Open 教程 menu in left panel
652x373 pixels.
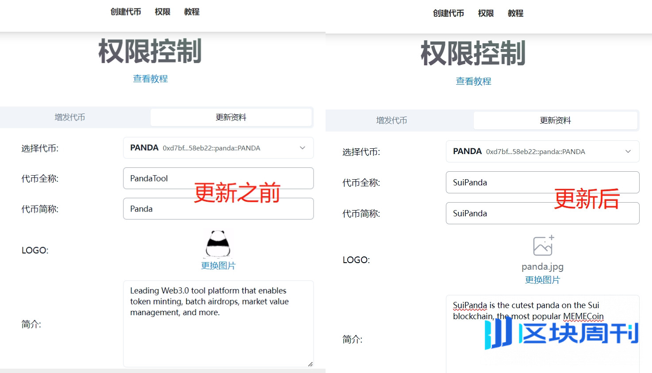(192, 12)
